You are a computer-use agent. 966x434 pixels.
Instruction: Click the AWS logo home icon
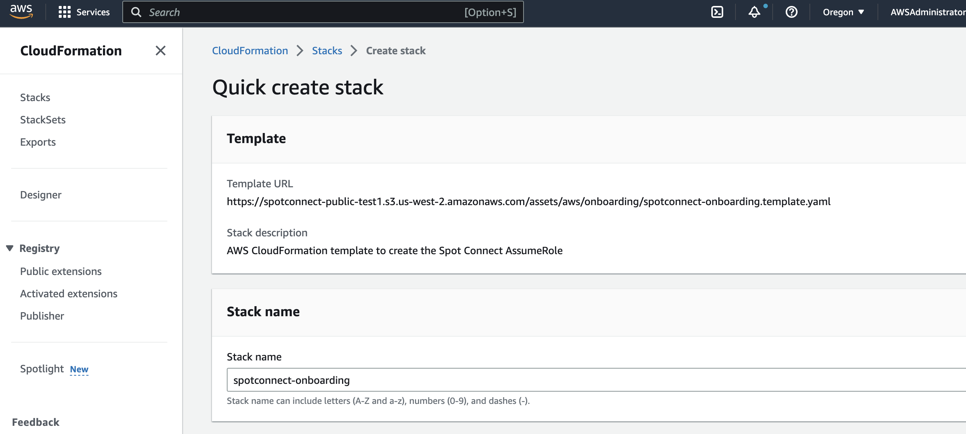(x=21, y=12)
